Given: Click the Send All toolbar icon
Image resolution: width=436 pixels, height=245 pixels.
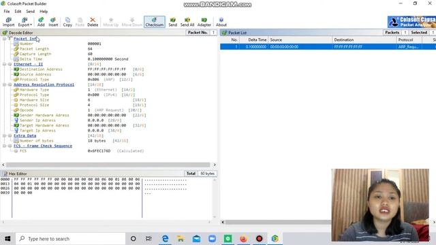Looking at the screenshot, I should (187, 22).
